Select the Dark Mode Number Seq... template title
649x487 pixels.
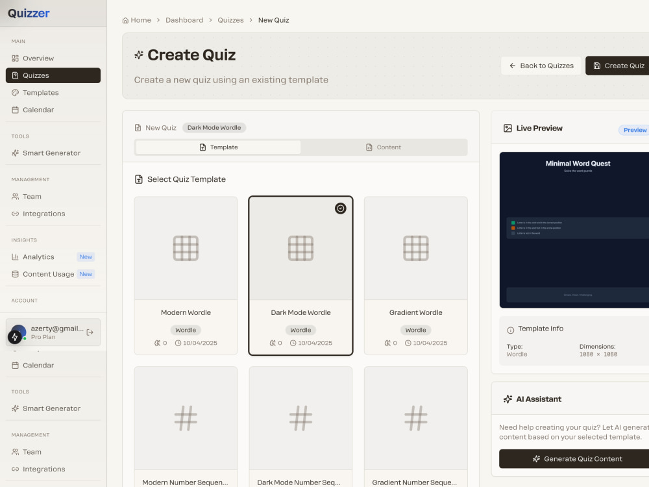299,482
